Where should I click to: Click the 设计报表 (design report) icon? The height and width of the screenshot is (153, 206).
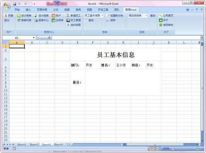(x=36, y=16)
